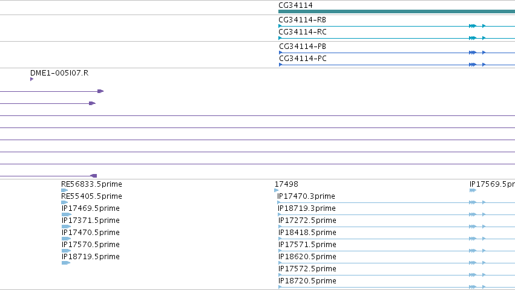Click the CG34114-RB transcript label
Image resolution: width=515 pixels, height=290 pixels.
[302, 20]
